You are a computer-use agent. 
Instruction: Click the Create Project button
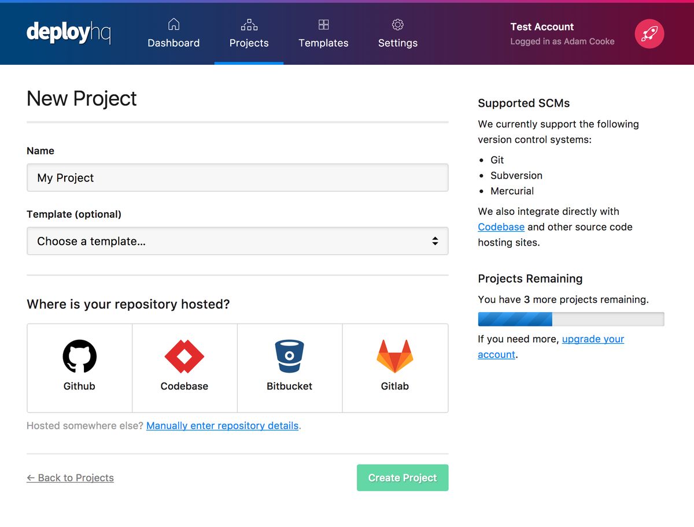[x=403, y=478]
